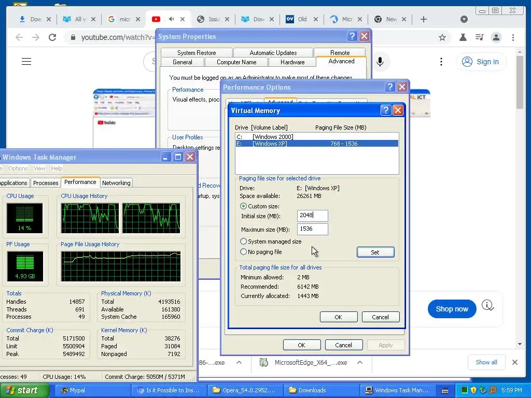Mute the YouTube tab speaker icon
Viewport: 531px width, 398px height.
pyautogui.click(x=171, y=19)
